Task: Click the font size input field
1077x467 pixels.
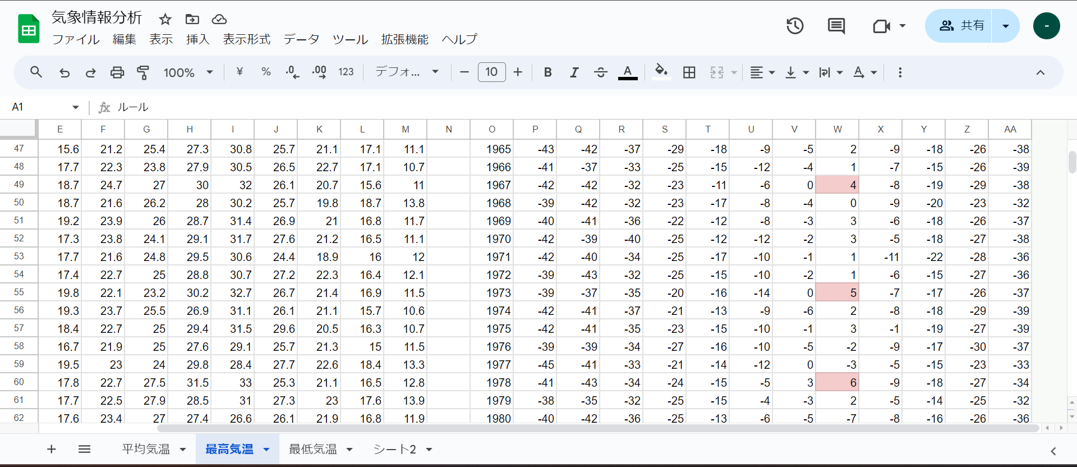Action: (x=491, y=72)
